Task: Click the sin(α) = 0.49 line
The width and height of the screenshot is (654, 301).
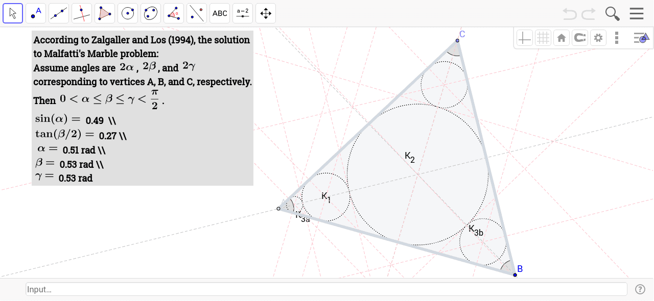Action: pos(76,120)
